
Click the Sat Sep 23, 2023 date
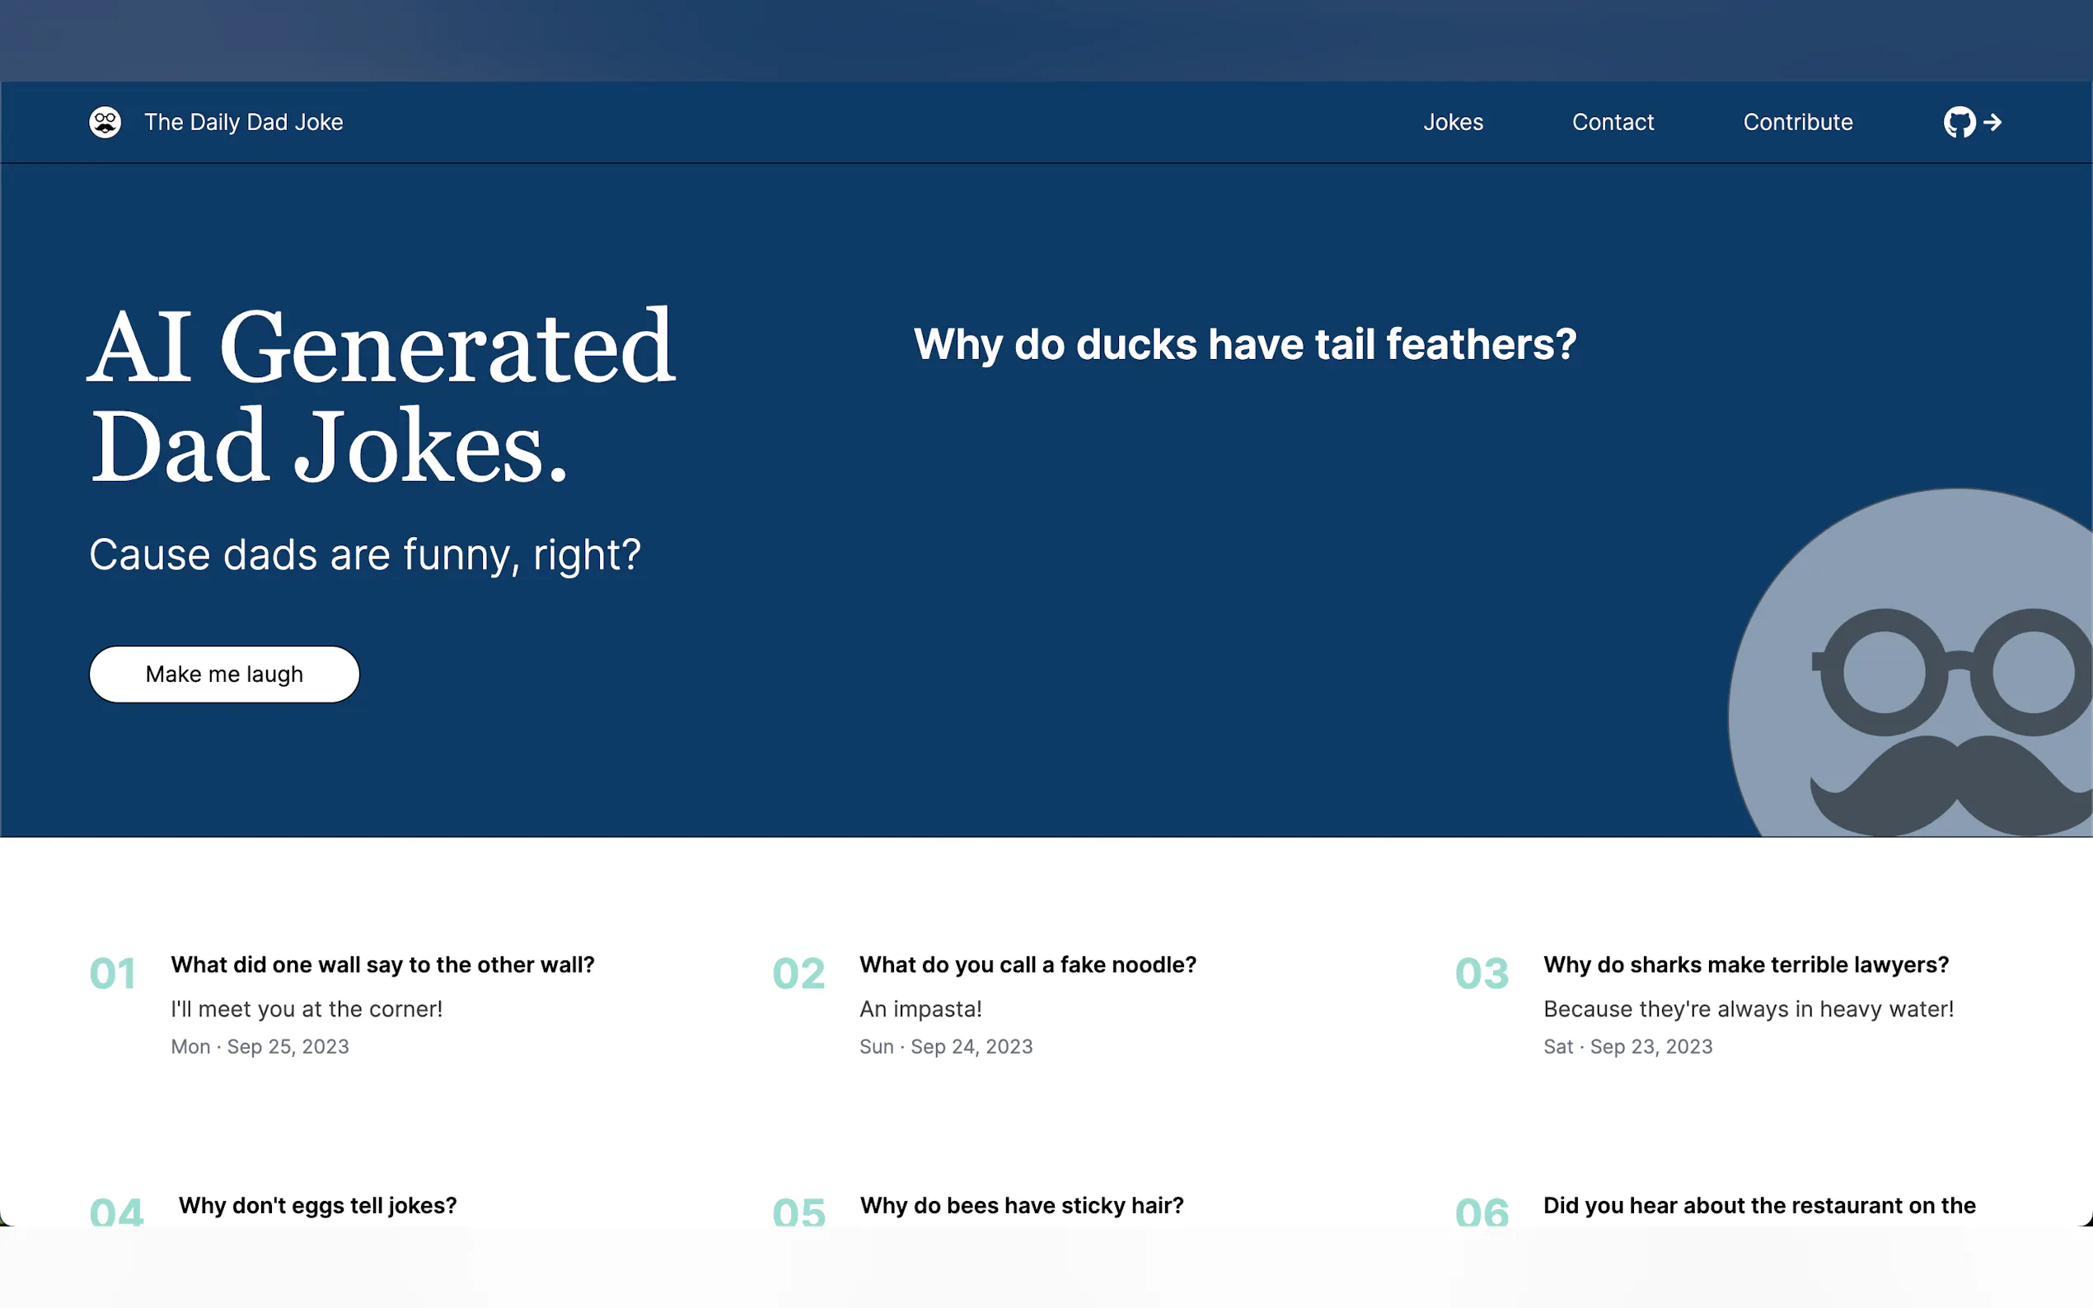coord(1627,1047)
